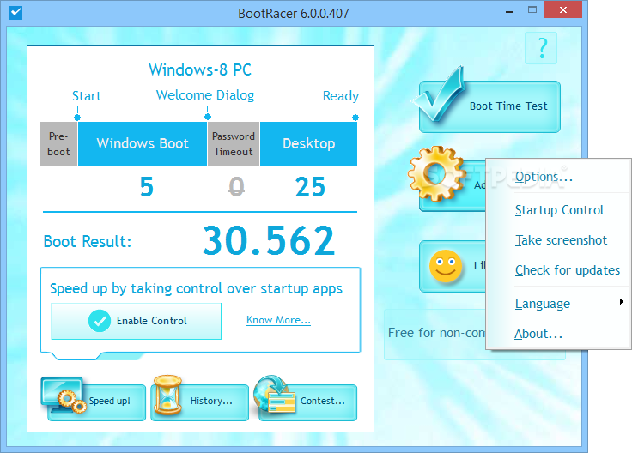The height and width of the screenshot is (453, 632).
Task: Click the BootRacer checkmark icon in title bar
Action: 15,13
